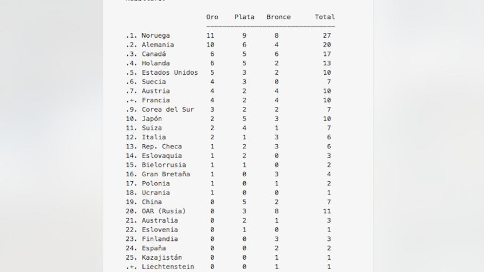Screen dimensions: 484x272
Task: Click OAR (Rusia)'s total of 11
Action: (327, 211)
